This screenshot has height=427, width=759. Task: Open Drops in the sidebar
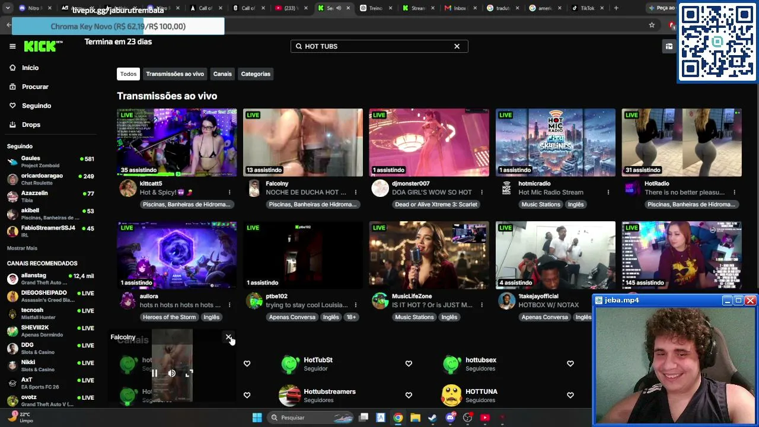(x=31, y=125)
